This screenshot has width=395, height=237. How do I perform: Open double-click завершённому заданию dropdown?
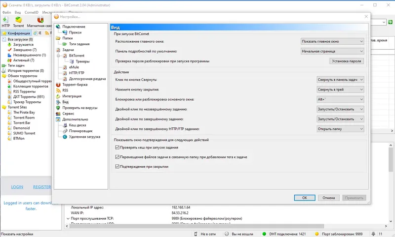coord(340,119)
